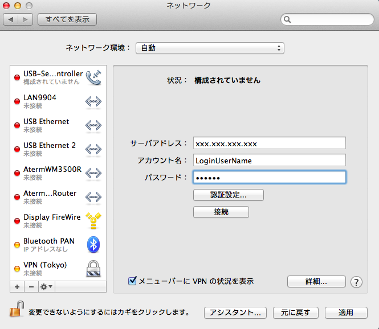The image size is (379, 329).
Task: Click the USB-Se...ntroller phone modem icon
Action: pyautogui.click(x=93, y=77)
